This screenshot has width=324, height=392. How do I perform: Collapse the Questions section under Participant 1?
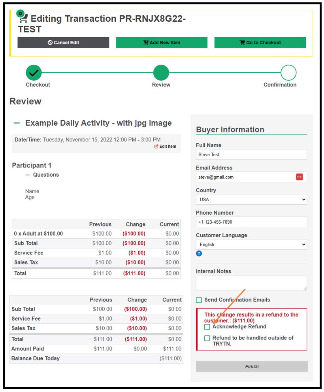(x=28, y=175)
